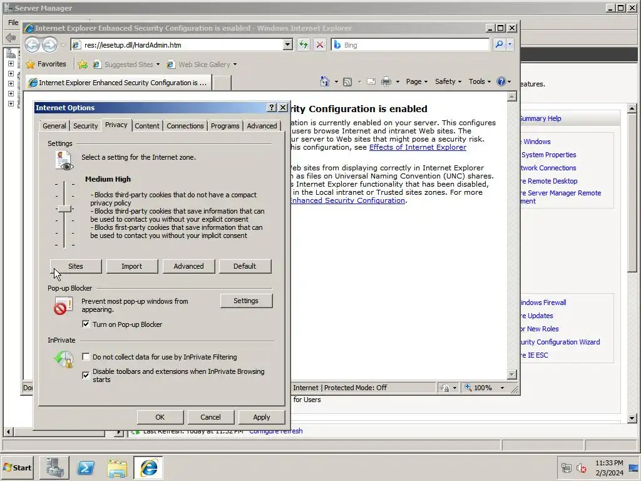
Task: Click the Start button
Action: pos(17,467)
